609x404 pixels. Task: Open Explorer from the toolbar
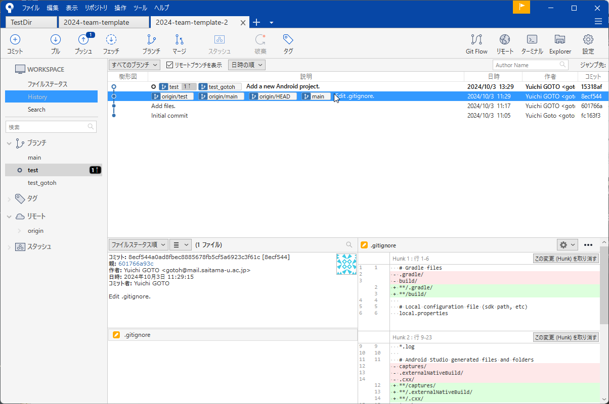pyautogui.click(x=560, y=40)
